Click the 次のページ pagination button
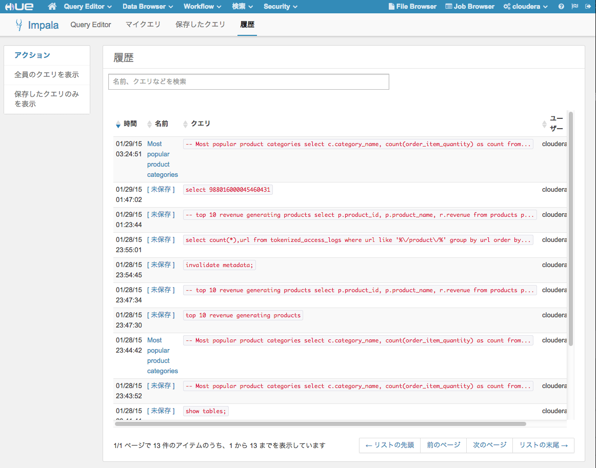Screen dimensions: 596x468 pyautogui.click(x=489, y=445)
